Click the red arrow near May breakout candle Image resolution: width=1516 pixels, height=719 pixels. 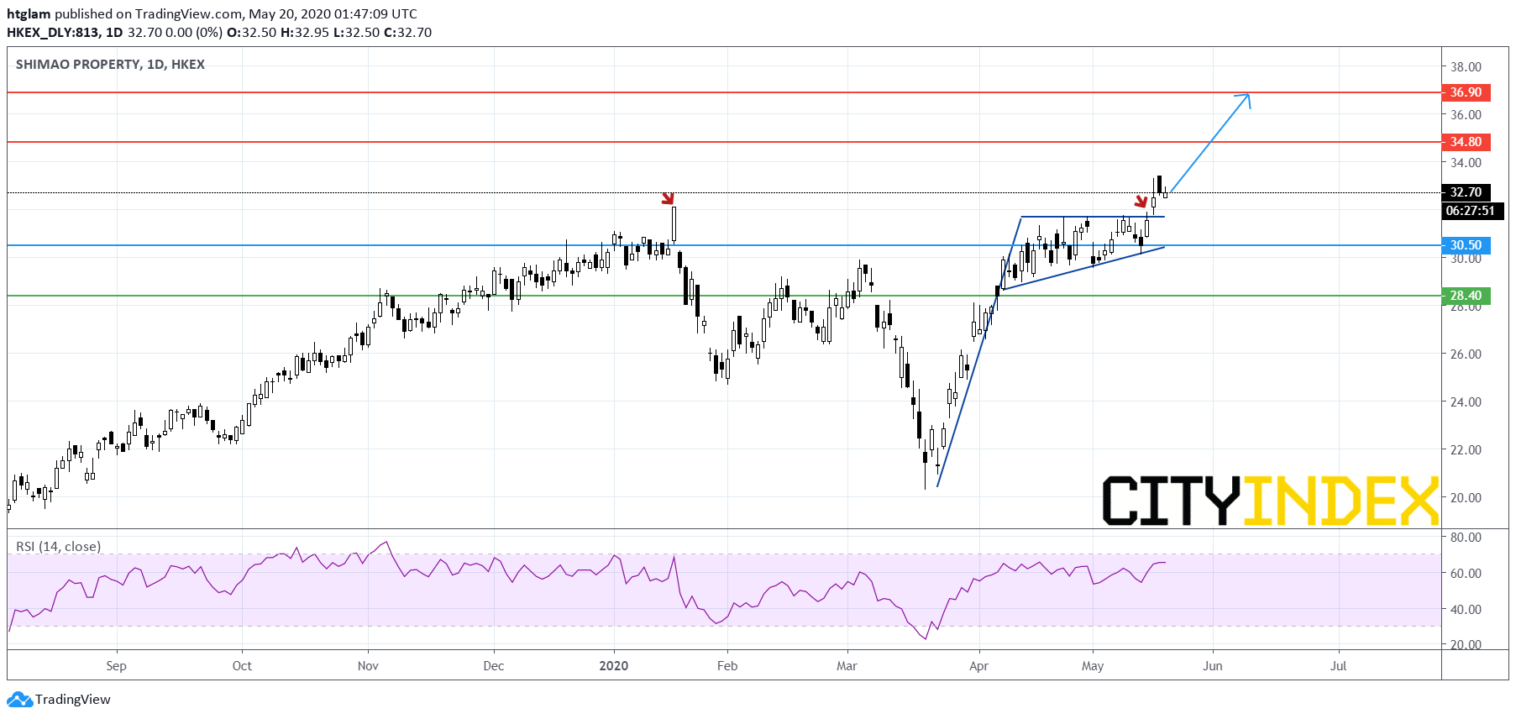(x=1141, y=202)
